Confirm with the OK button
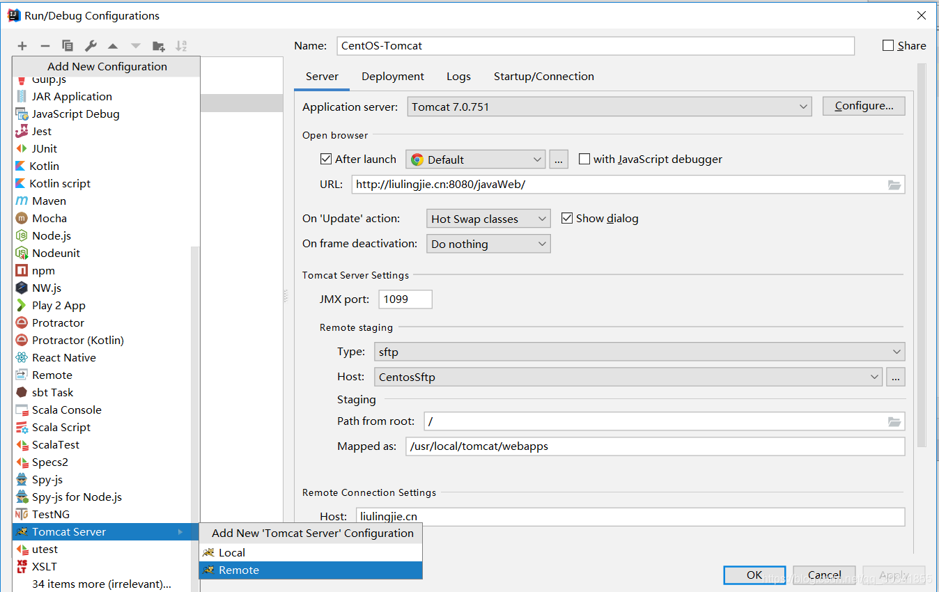This screenshot has height=592, width=939. coord(754,575)
